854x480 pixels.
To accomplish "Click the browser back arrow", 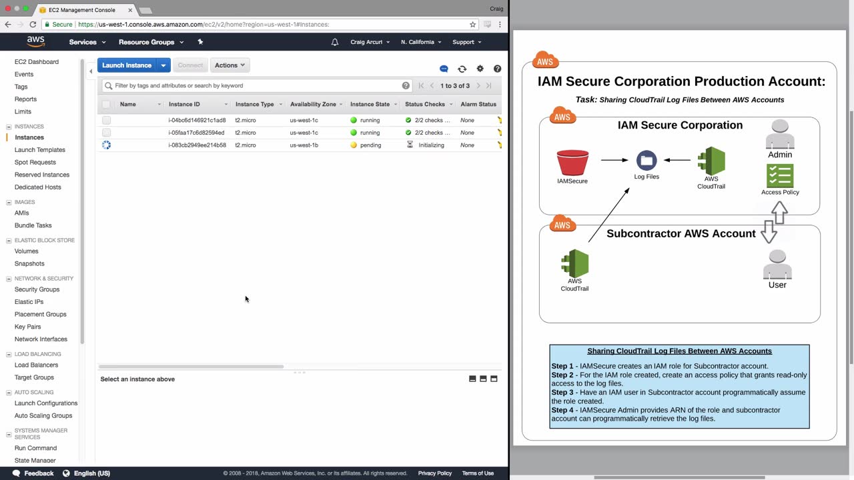I will click(x=8, y=25).
